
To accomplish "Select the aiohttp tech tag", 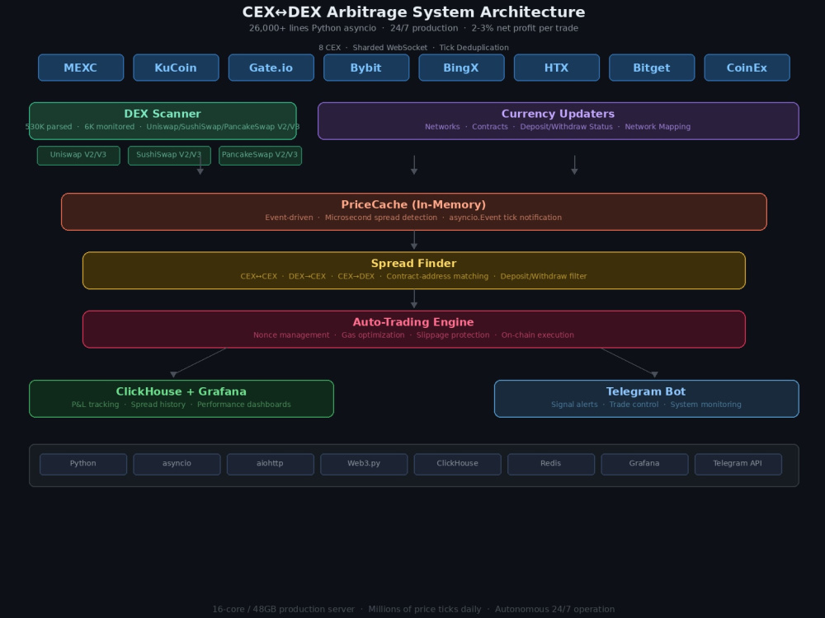I will coord(271,464).
